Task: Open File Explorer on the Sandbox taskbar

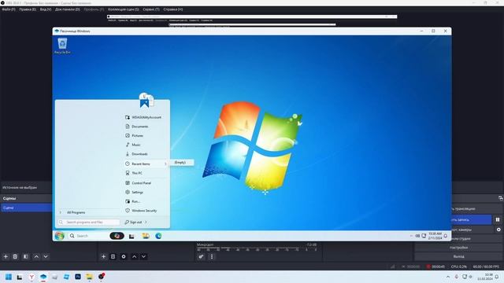Action: (146, 236)
